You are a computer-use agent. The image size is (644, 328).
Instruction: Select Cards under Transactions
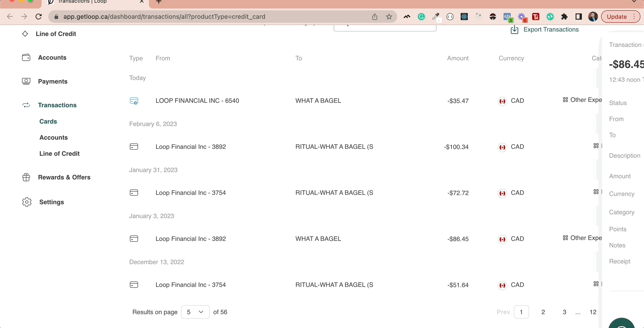pyautogui.click(x=48, y=122)
